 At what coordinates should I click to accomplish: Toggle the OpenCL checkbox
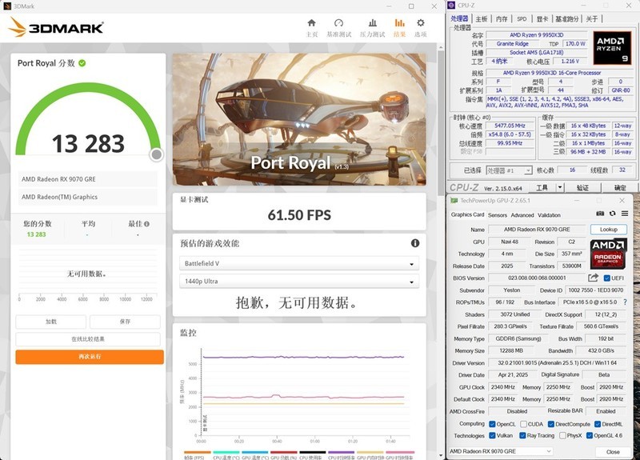(x=492, y=424)
